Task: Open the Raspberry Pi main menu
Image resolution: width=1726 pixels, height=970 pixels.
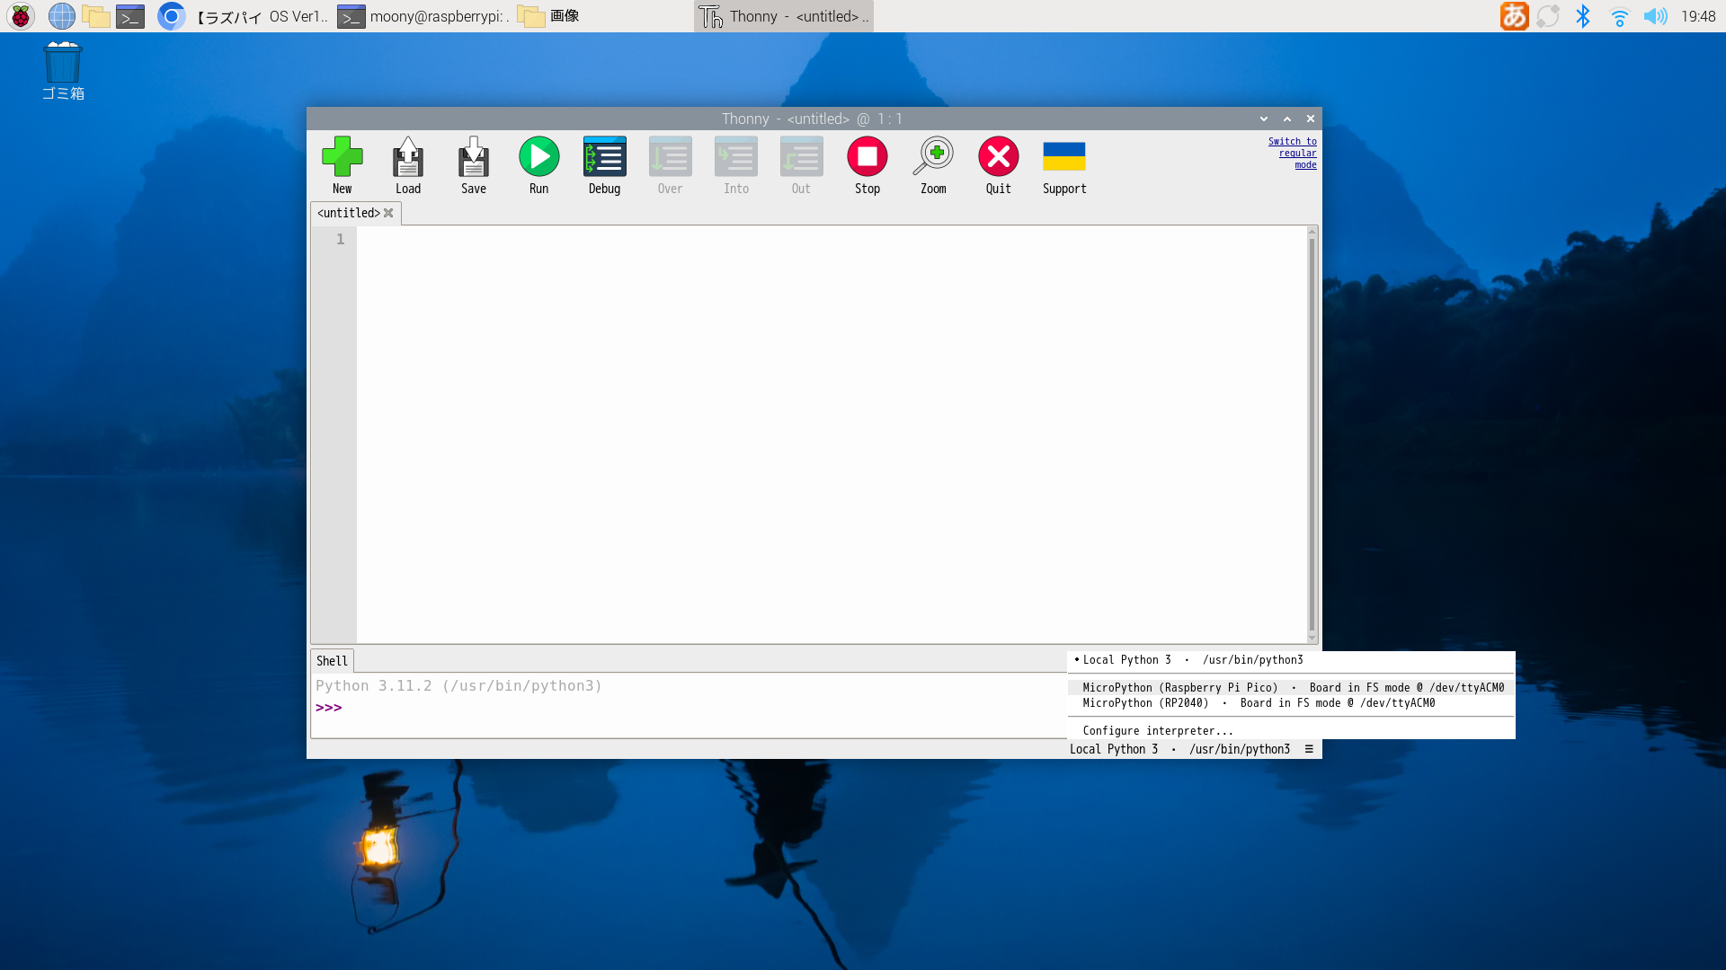Action: pyautogui.click(x=21, y=16)
